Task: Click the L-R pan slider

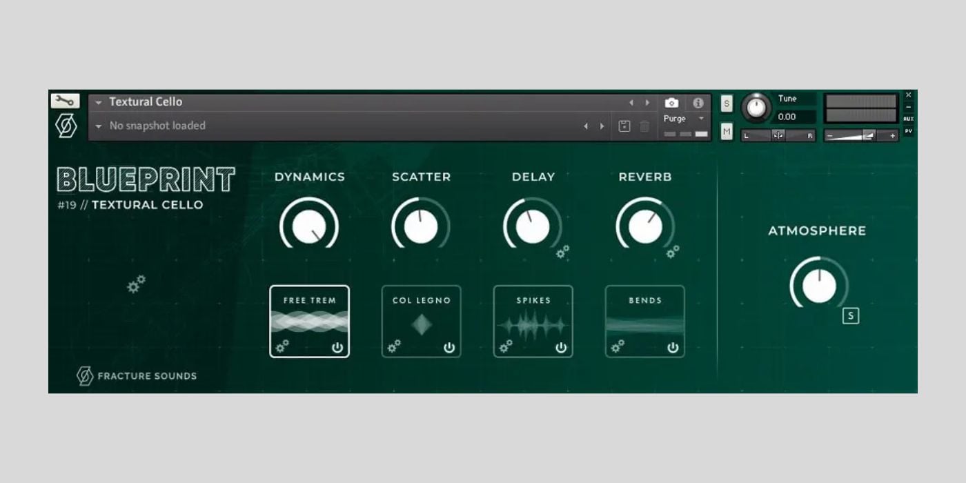Action: click(778, 136)
